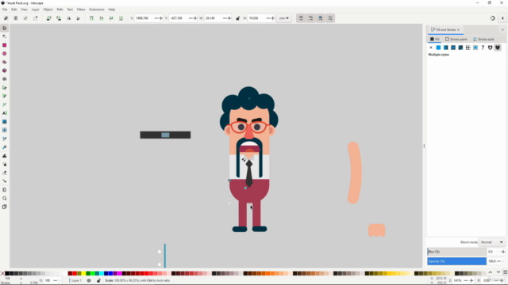This screenshot has width=508, height=285.
Task: Set fill to Pattern
Action: pyautogui.click(x=468, y=47)
